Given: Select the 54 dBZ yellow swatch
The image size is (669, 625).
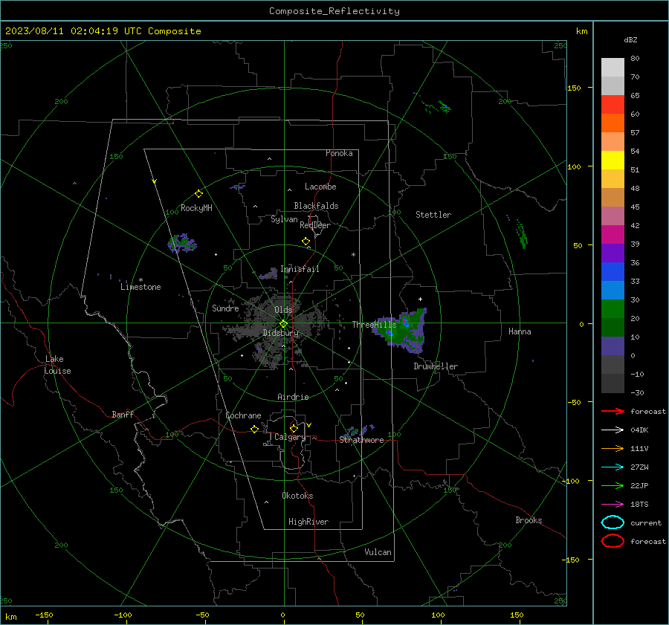Looking at the screenshot, I should point(613,160).
